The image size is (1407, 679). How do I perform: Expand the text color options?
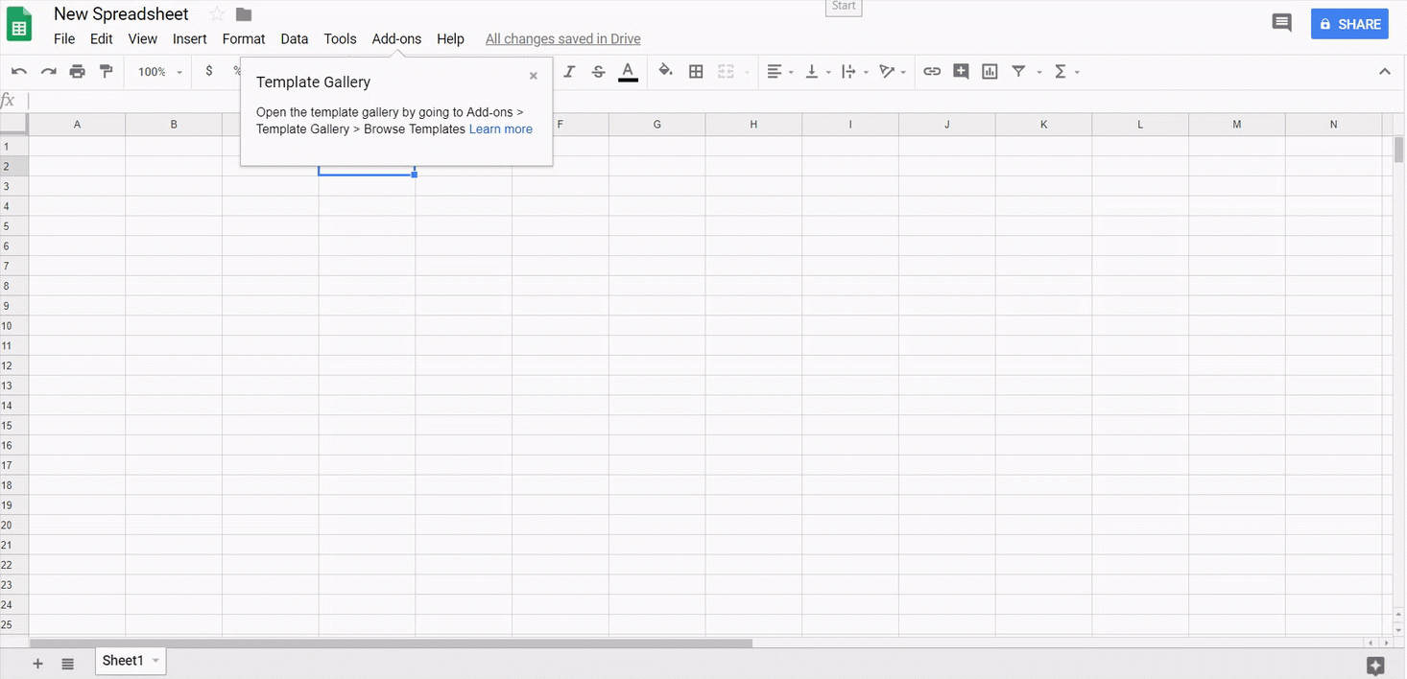pos(628,71)
